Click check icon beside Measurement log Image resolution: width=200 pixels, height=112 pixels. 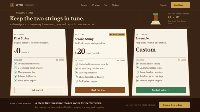(15, 72)
